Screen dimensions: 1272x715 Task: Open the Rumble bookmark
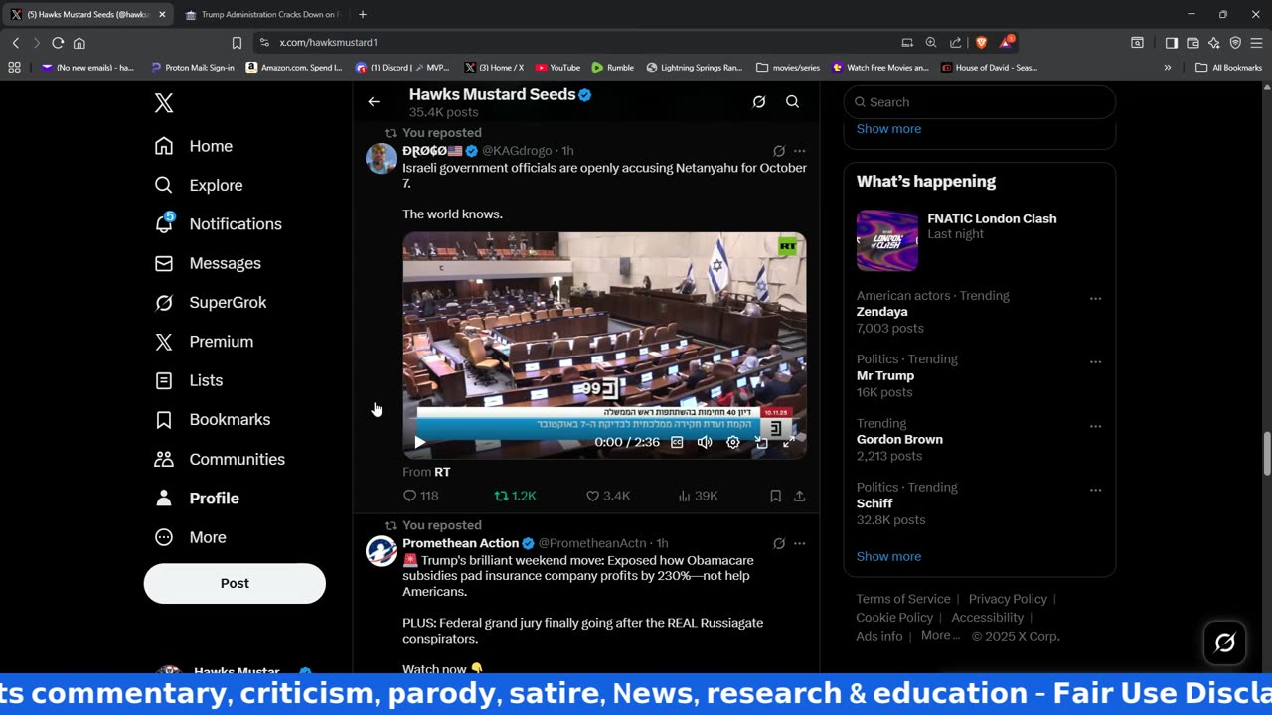[612, 68]
